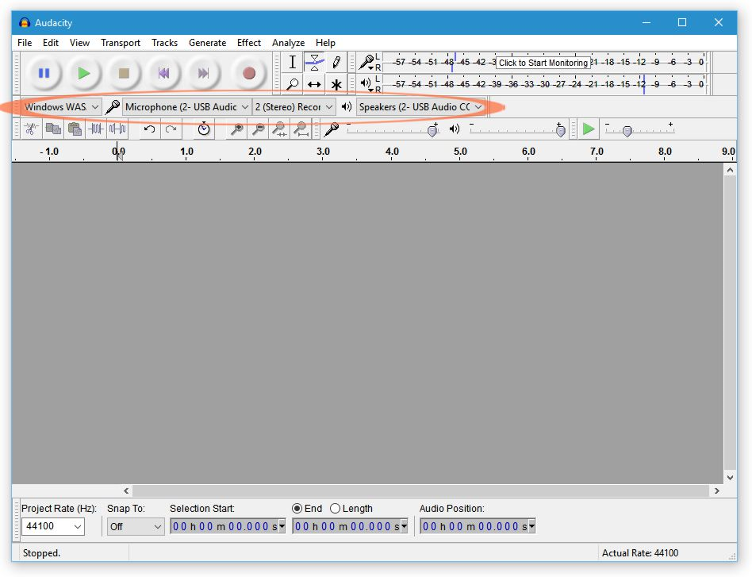Screen dimensions: 752x577
Task: Click the 3.0 mark on the timeline ruler
Action: pyautogui.click(x=323, y=152)
